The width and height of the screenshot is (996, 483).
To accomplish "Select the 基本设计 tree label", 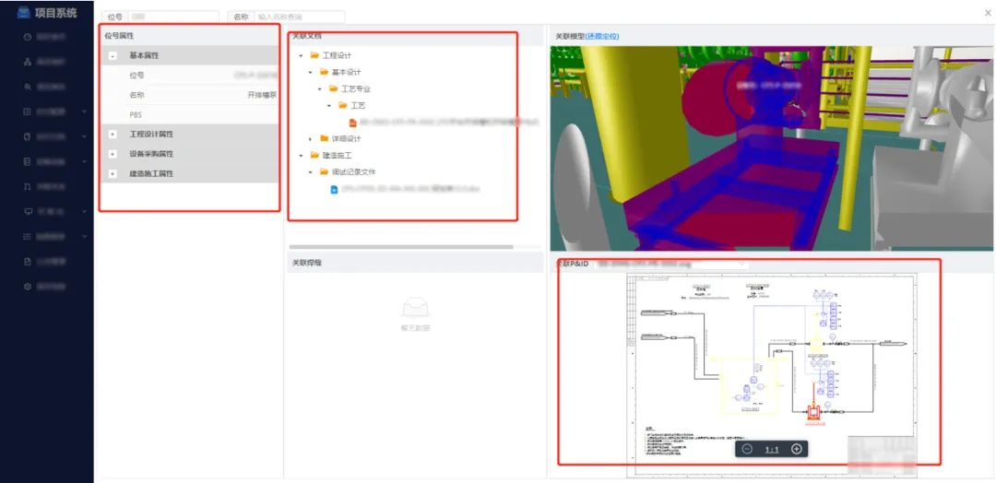I will pyautogui.click(x=346, y=72).
